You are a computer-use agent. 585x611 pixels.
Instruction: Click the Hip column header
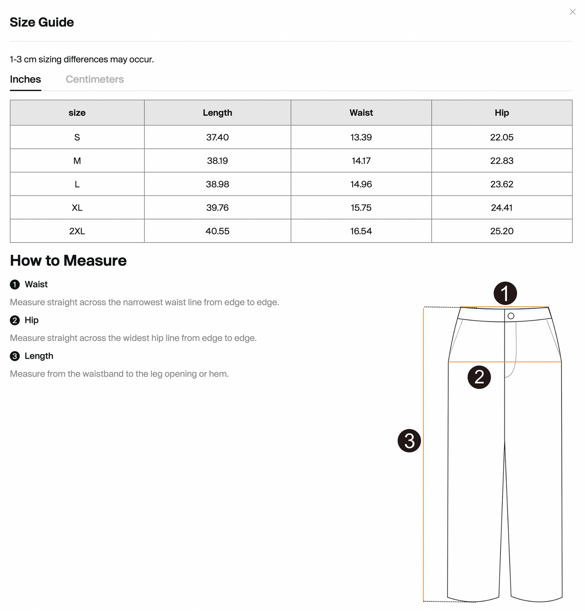tap(502, 113)
